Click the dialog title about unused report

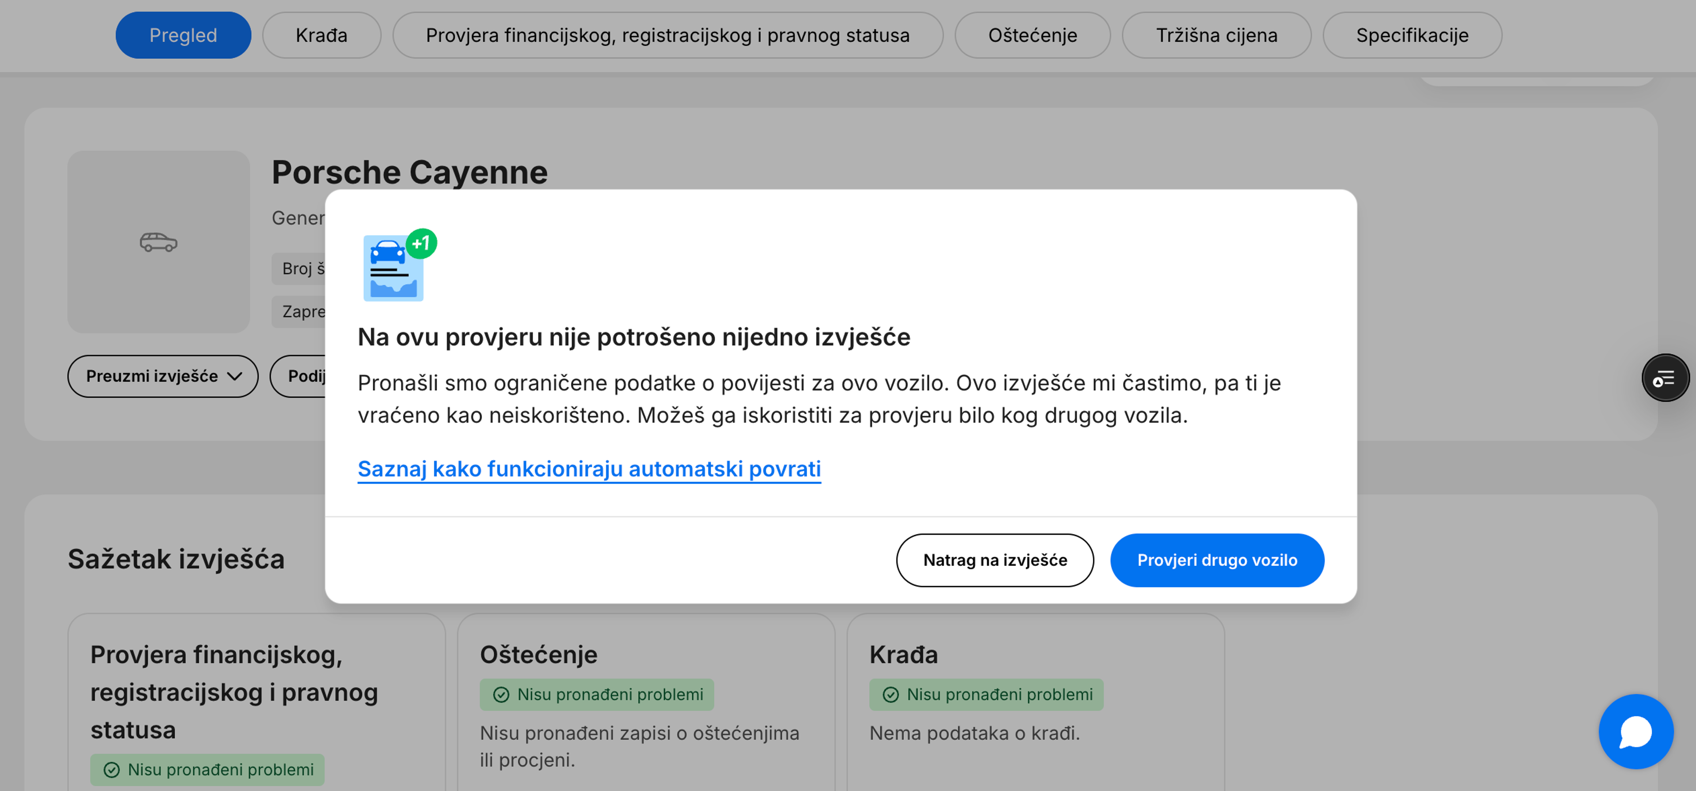point(633,337)
